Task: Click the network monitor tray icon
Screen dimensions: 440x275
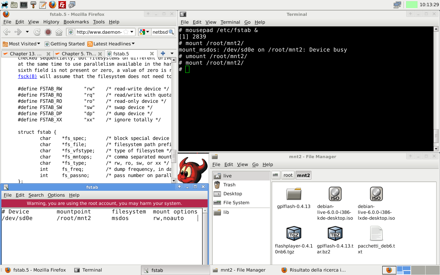Action: click(397, 5)
